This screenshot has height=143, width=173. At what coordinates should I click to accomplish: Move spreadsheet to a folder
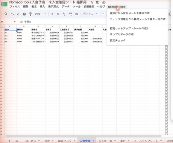click(x=98, y=2)
